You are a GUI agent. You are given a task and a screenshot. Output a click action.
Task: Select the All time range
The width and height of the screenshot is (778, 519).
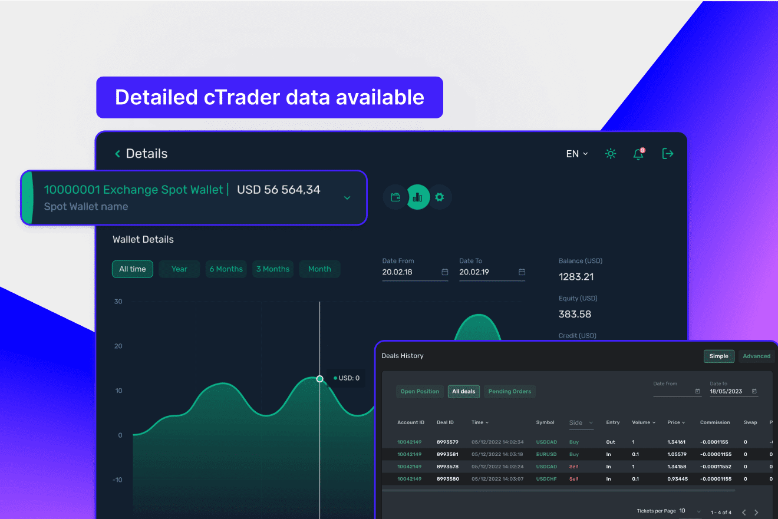(133, 269)
